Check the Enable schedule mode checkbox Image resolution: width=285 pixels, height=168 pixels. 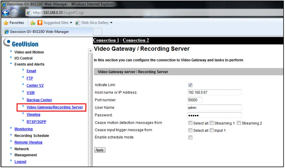coord(190,137)
